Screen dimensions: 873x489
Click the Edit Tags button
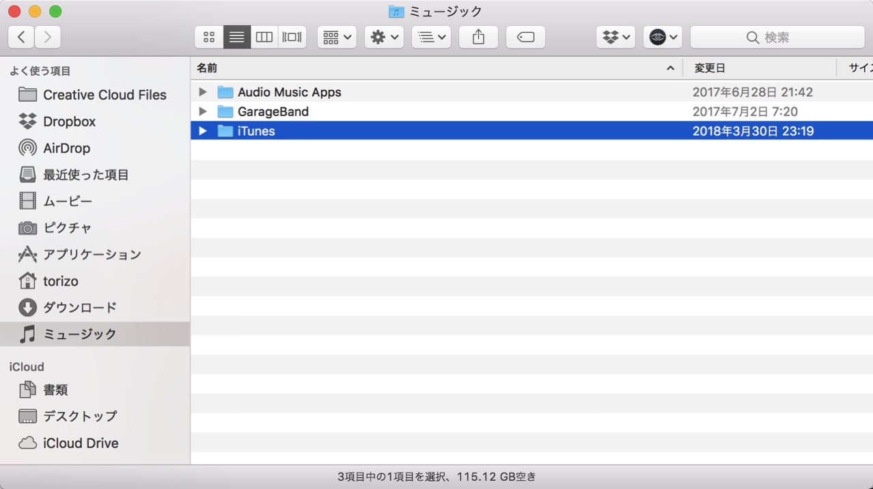pos(525,37)
